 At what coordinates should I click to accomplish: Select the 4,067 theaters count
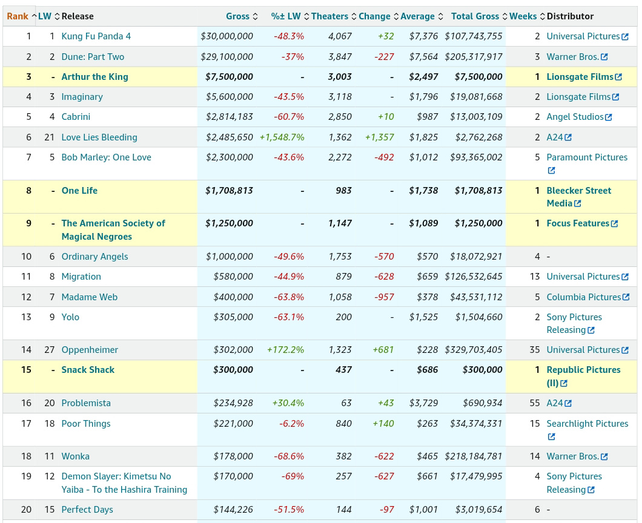(x=340, y=36)
